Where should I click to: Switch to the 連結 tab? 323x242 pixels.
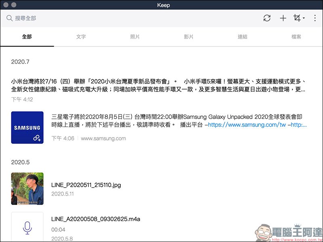(x=243, y=37)
